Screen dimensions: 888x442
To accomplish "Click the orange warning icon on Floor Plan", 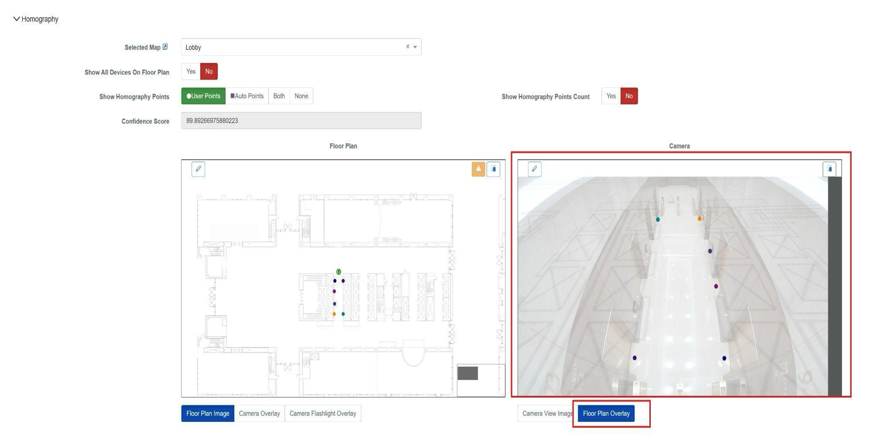I will (x=478, y=169).
